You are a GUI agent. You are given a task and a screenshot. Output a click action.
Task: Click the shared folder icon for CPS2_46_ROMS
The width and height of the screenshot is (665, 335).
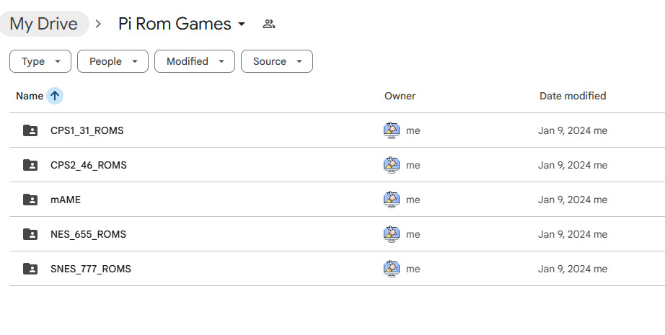click(30, 165)
